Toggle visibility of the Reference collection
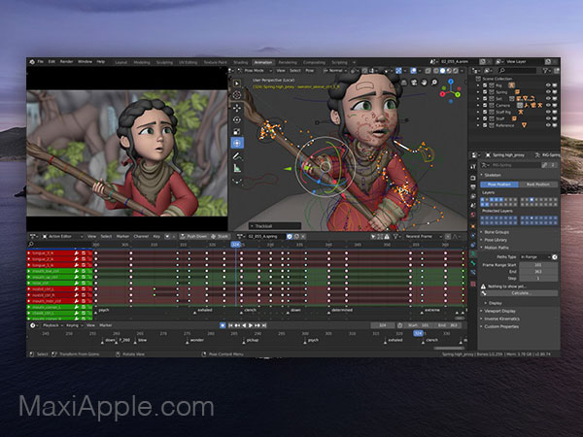The image size is (583, 437). pos(548,123)
